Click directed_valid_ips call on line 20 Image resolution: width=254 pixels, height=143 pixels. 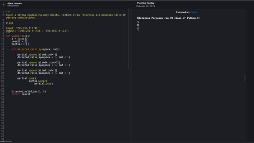(44, 65)
